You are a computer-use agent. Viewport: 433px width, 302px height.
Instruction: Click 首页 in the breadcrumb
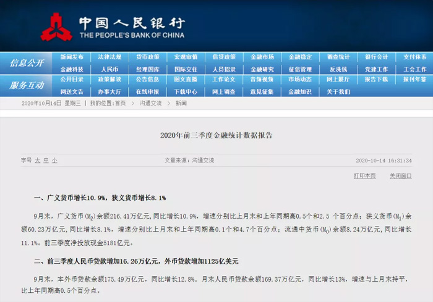click(x=120, y=103)
